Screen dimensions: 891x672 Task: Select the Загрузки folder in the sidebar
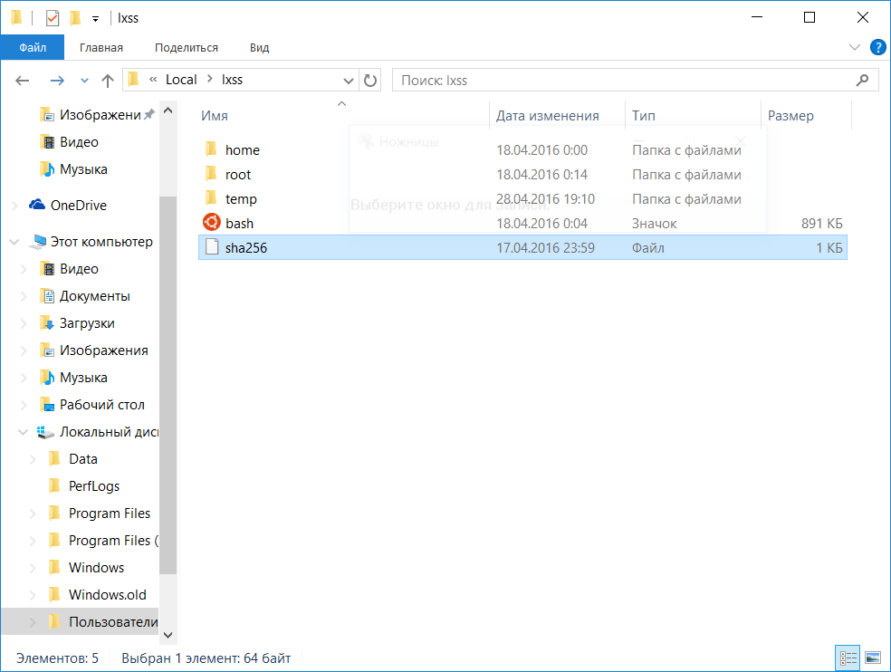pyautogui.click(x=87, y=323)
